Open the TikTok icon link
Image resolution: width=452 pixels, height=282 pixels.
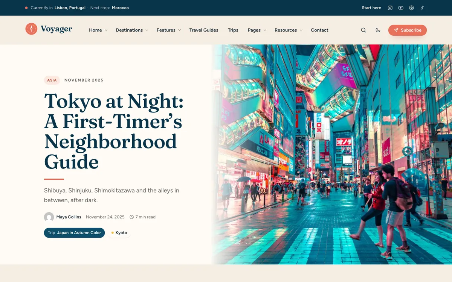422,8
